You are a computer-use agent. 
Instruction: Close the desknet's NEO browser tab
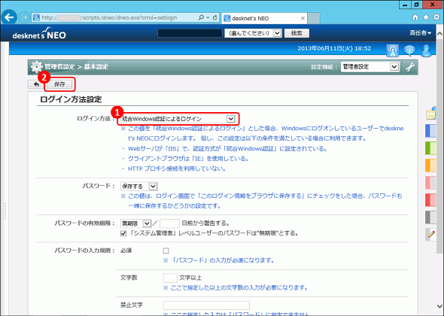tap(303, 18)
